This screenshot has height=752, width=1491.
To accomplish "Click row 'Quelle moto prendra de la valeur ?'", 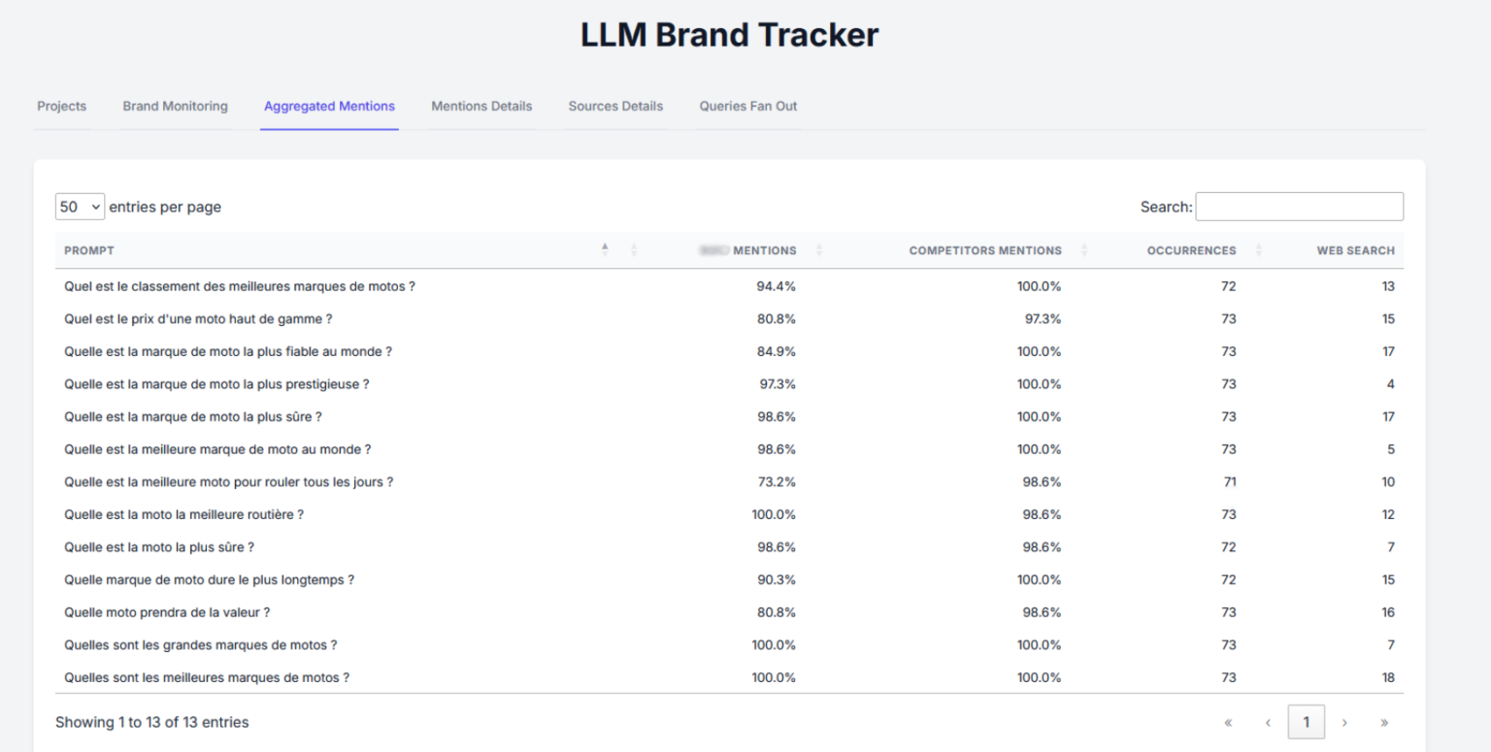I will pyautogui.click(x=167, y=612).
